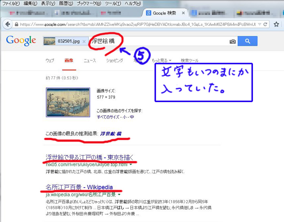
Task: Click the すべてのサイズ link
Action: pyautogui.click(x=108, y=117)
